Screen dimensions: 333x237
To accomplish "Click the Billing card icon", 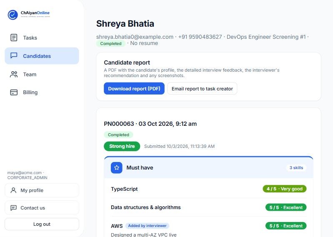I will point(14,92).
